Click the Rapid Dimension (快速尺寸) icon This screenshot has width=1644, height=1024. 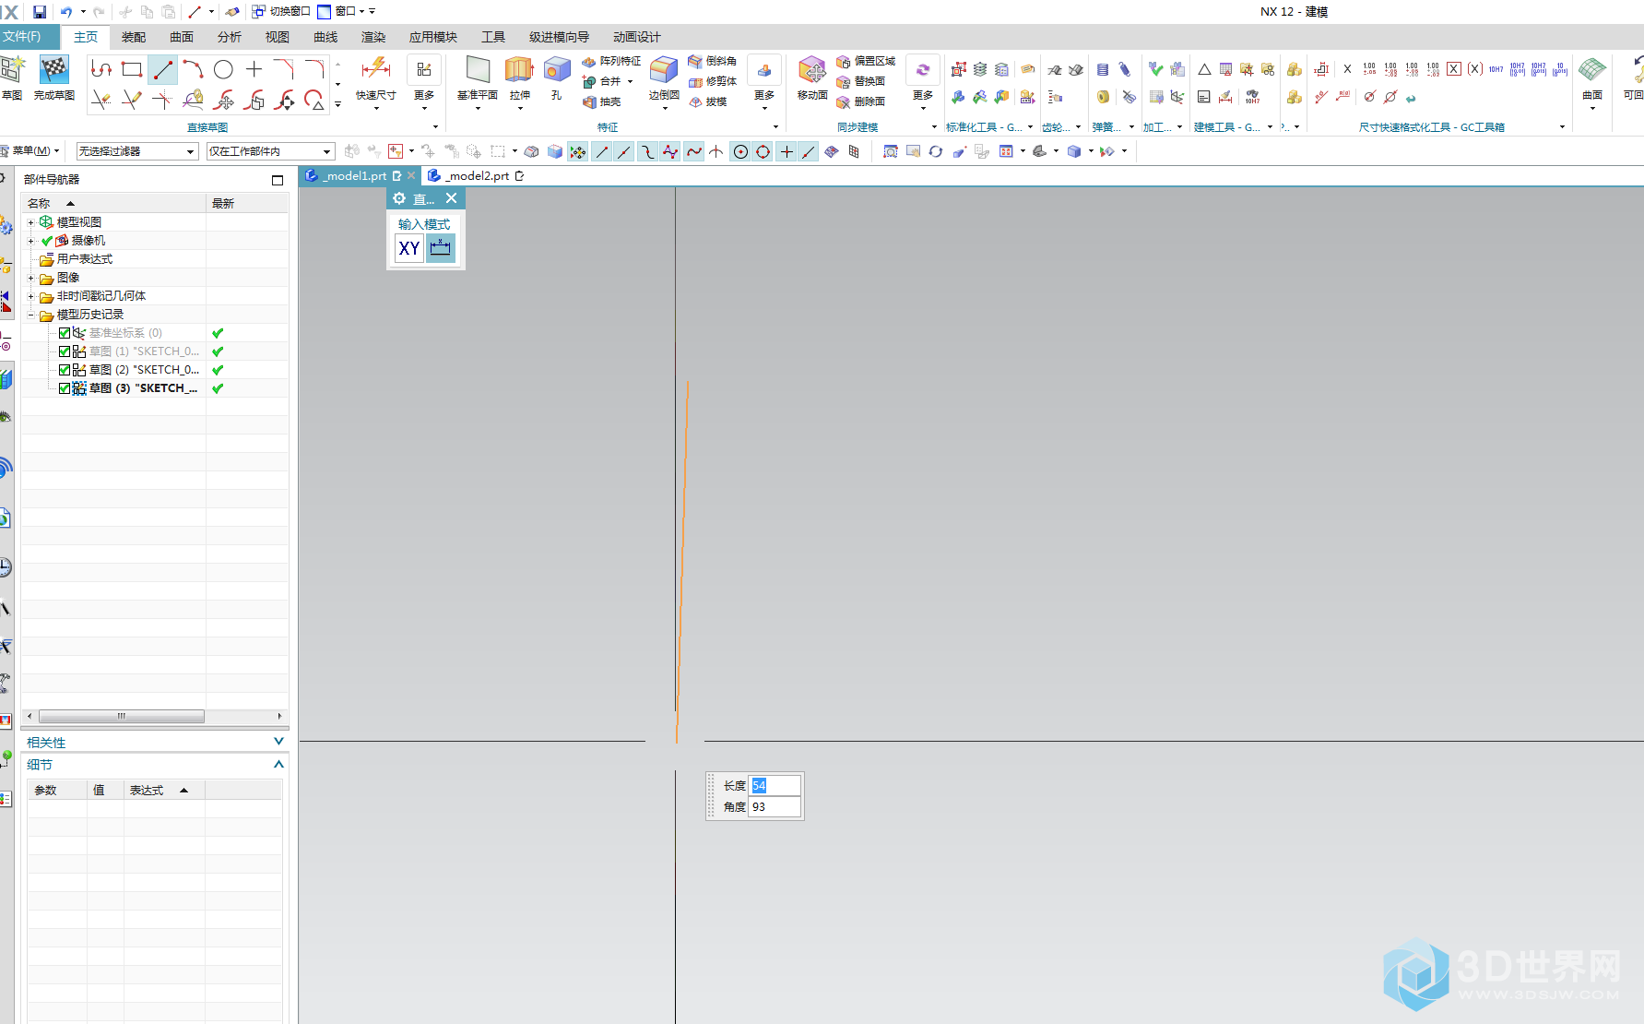376,69
